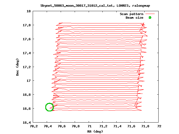Viewport: 179px width, 134px height.
Task: Click x-axis tick label 71.6
Action: 131,126
